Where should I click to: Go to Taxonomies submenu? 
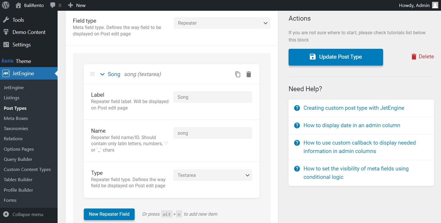pos(16,129)
